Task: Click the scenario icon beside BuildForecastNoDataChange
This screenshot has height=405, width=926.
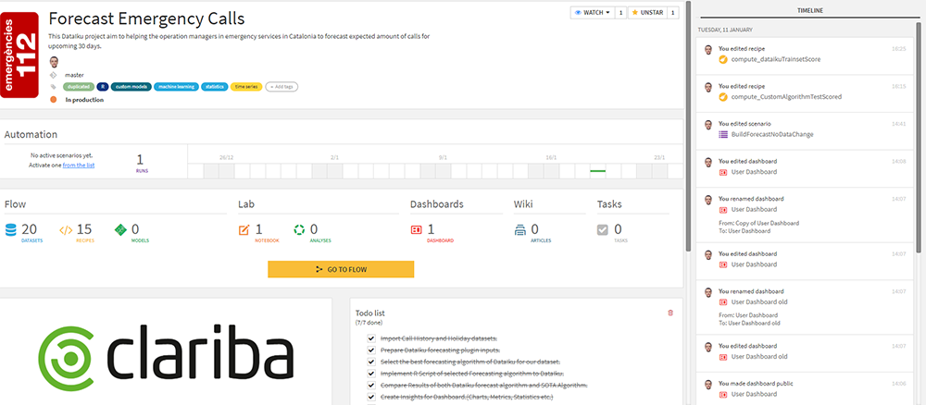Action: (x=723, y=134)
